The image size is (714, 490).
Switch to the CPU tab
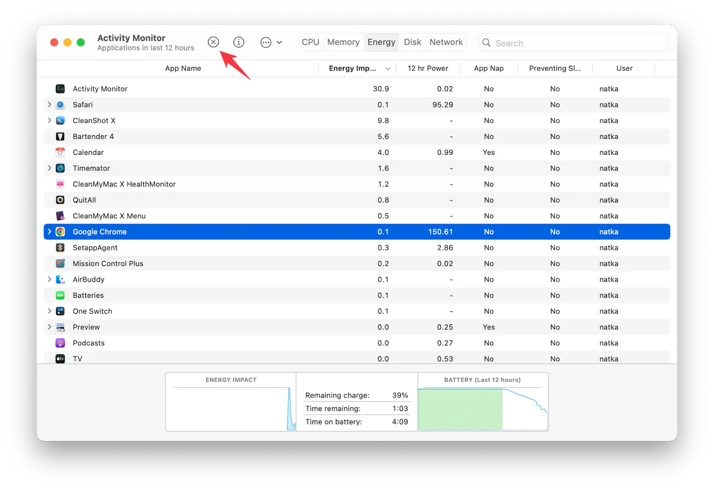pos(310,42)
